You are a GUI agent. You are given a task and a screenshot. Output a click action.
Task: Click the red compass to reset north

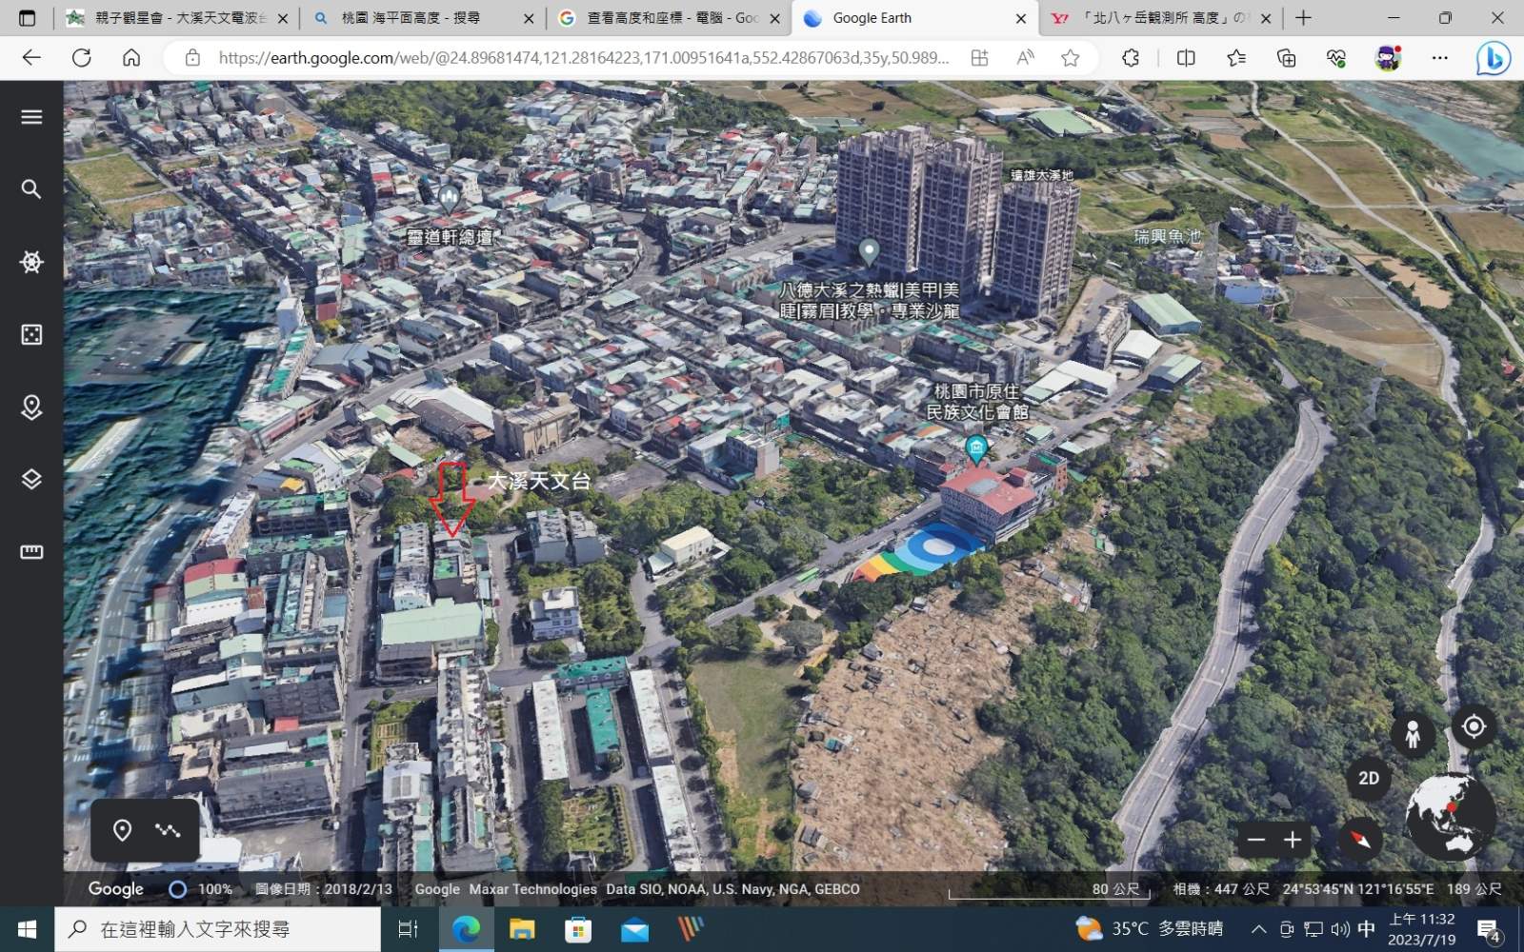click(x=1360, y=840)
